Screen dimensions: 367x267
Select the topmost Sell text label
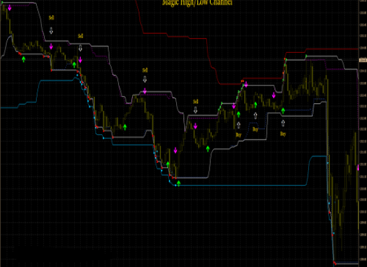point(51,17)
